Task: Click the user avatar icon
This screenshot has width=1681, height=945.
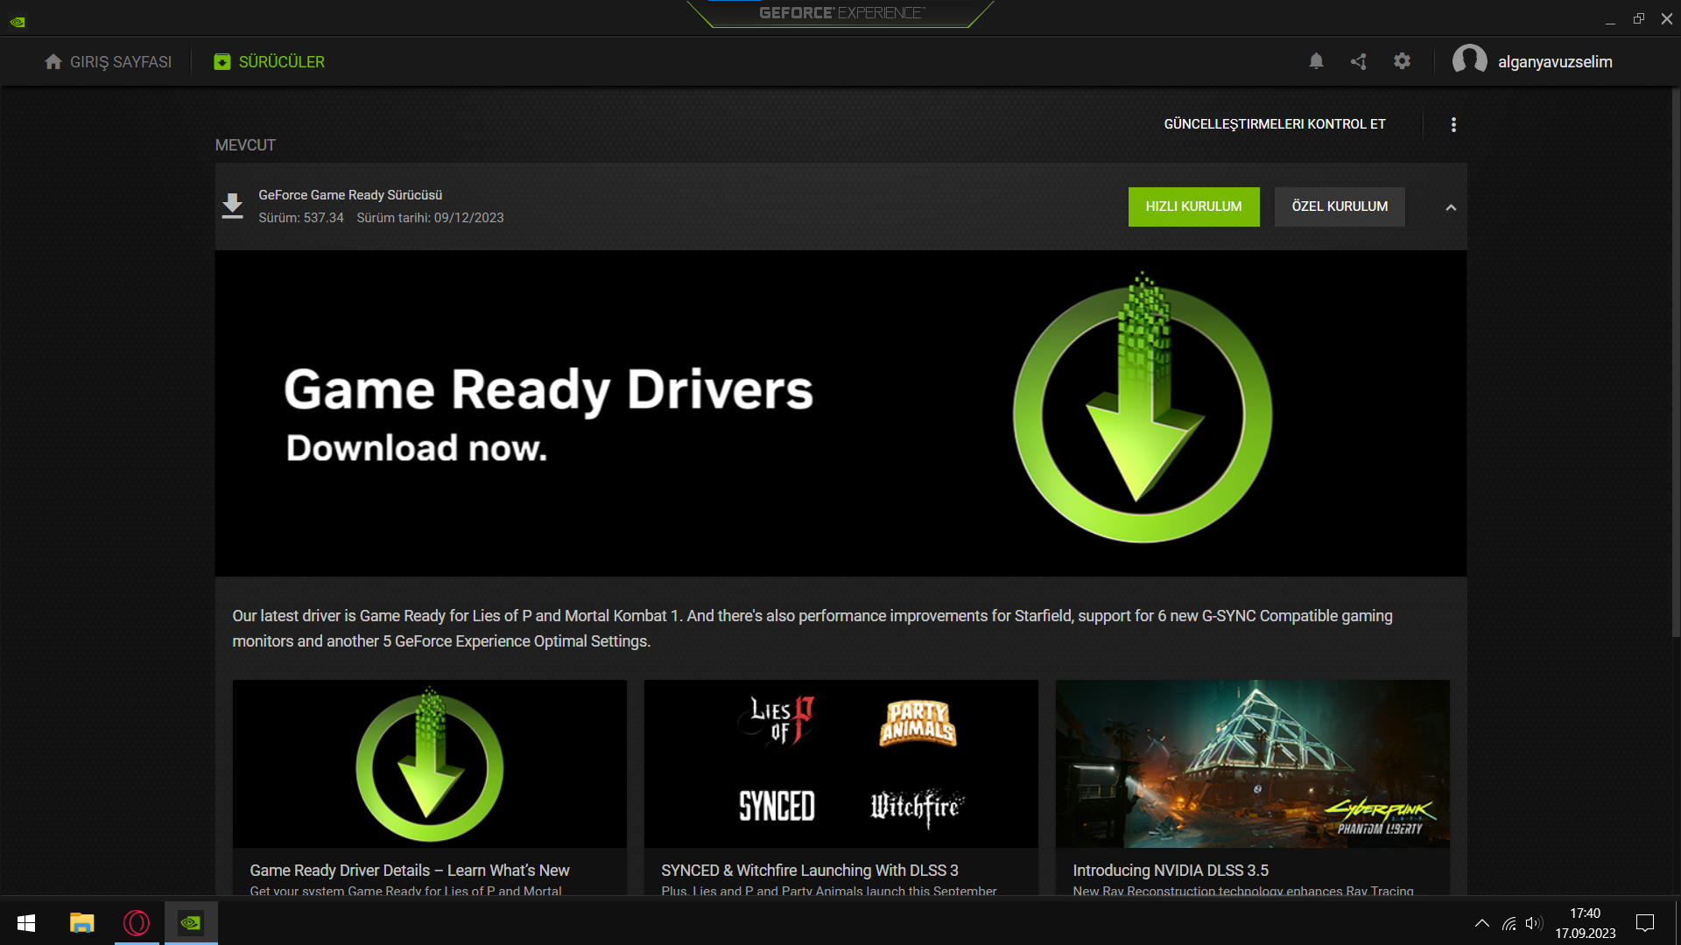Action: [x=1469, y=61]
